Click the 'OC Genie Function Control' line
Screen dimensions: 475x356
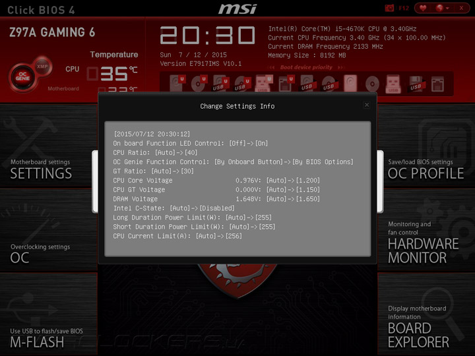(x=233, y=162)
